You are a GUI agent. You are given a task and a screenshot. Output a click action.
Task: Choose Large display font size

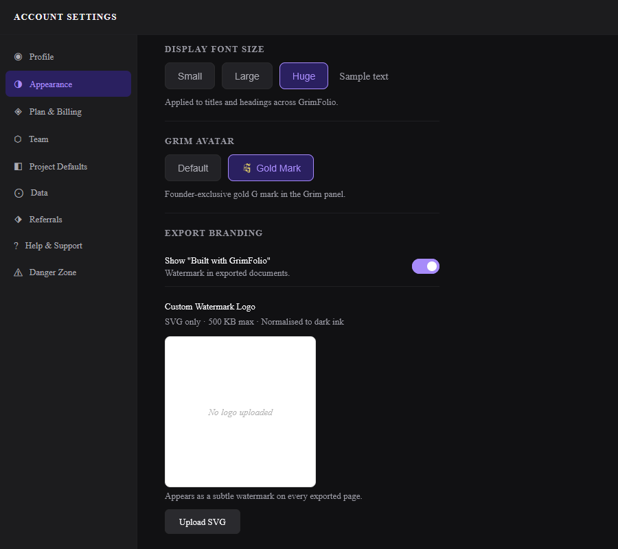(x=247, y=76)
